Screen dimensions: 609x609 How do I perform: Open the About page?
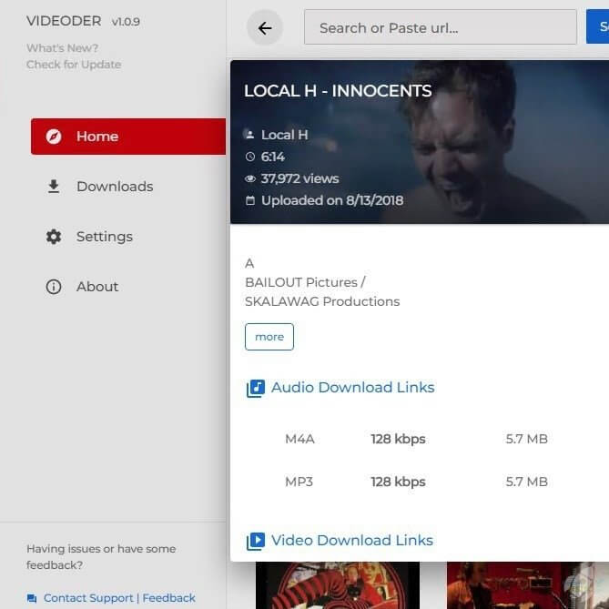pos(128,287)
